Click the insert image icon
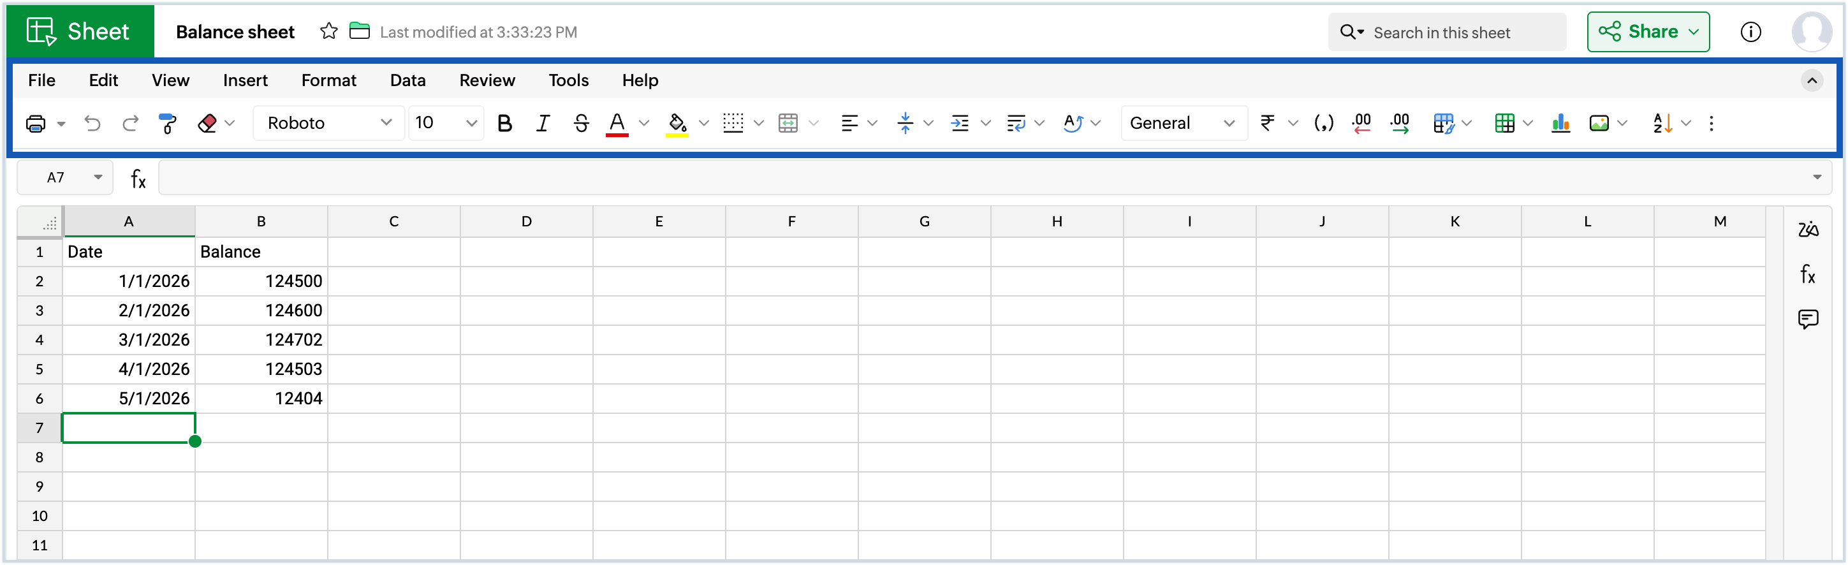This screenshot has height=565, width=1848. pos(1599,123)
